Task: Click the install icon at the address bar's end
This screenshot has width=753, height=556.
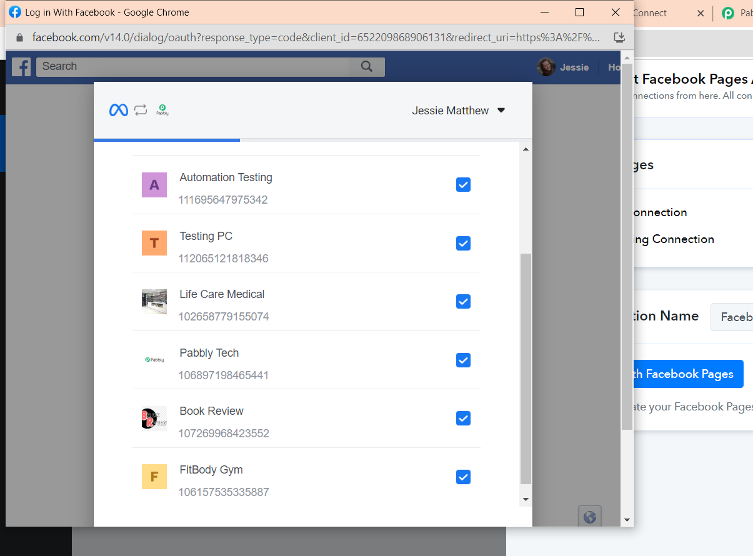Action: pyautogui.click(x=619, y=37)
